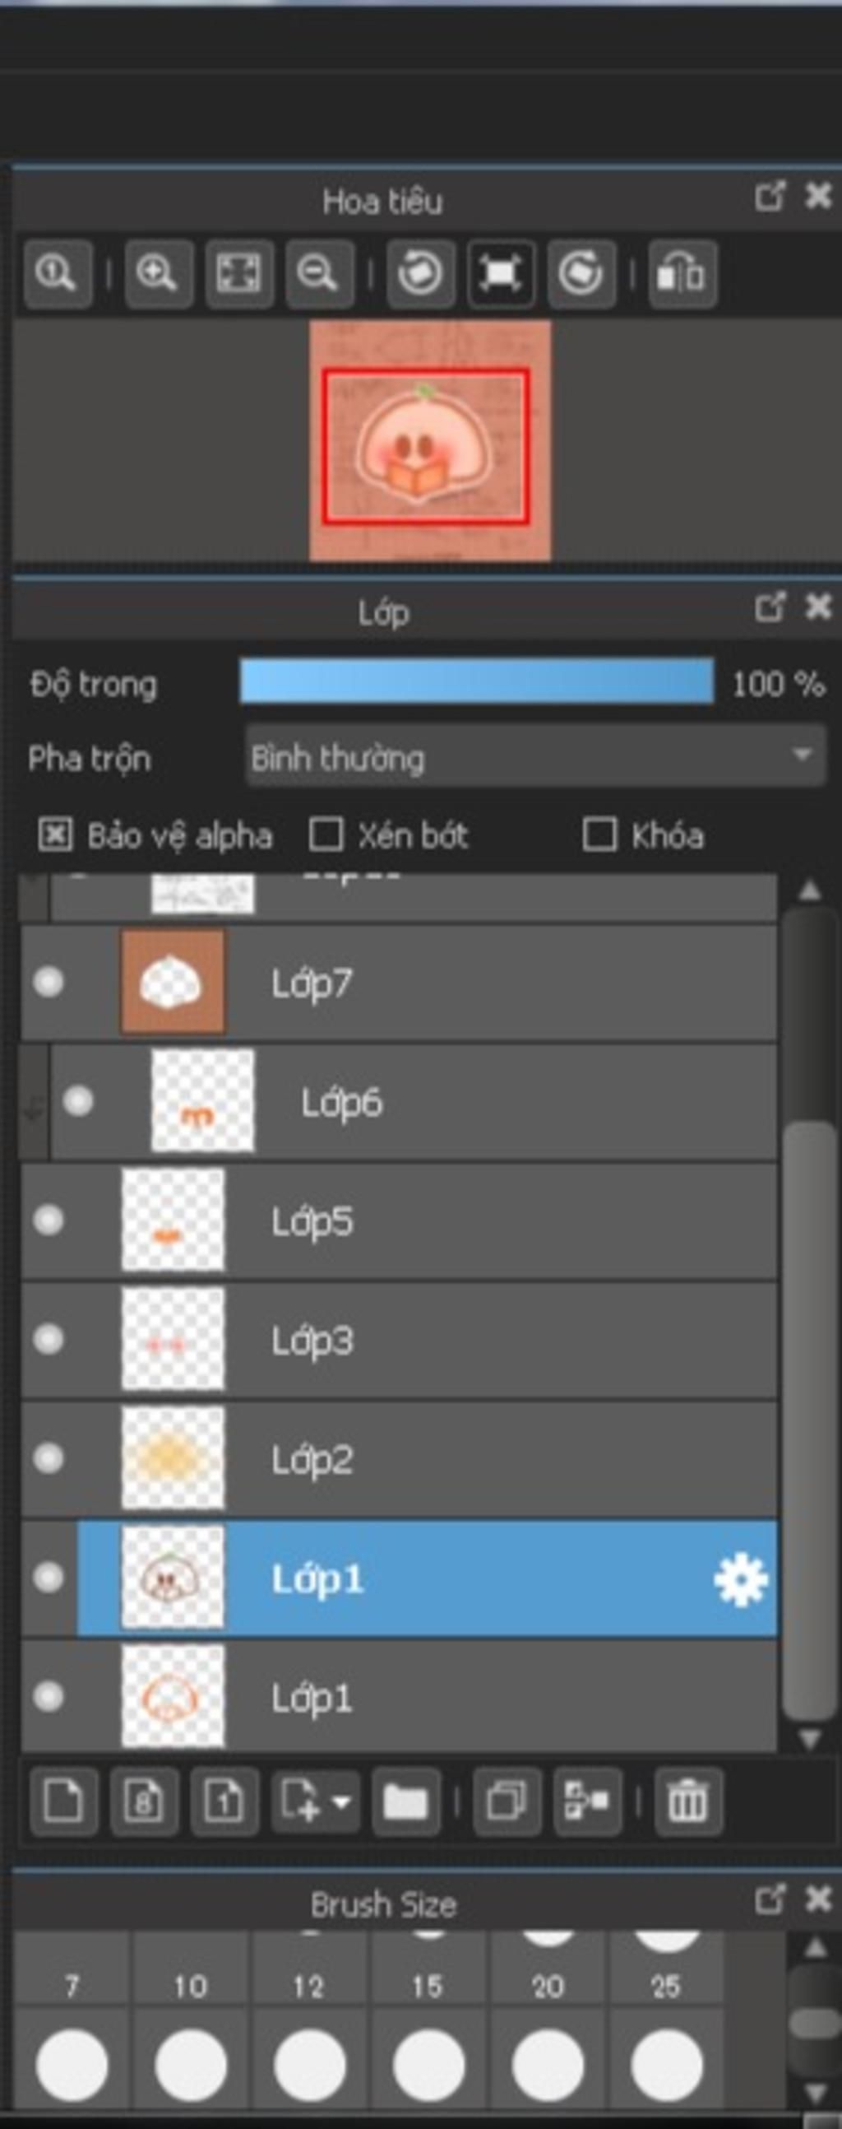Select the Lớp5 layer
The image size is (842, 2129).
point(399,1220)
